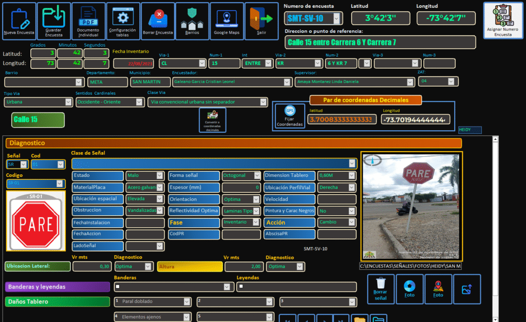The height and width of the screenshot is (322, 526).
Task: Expand the Barrio dropdown
Action: [79, 82]
